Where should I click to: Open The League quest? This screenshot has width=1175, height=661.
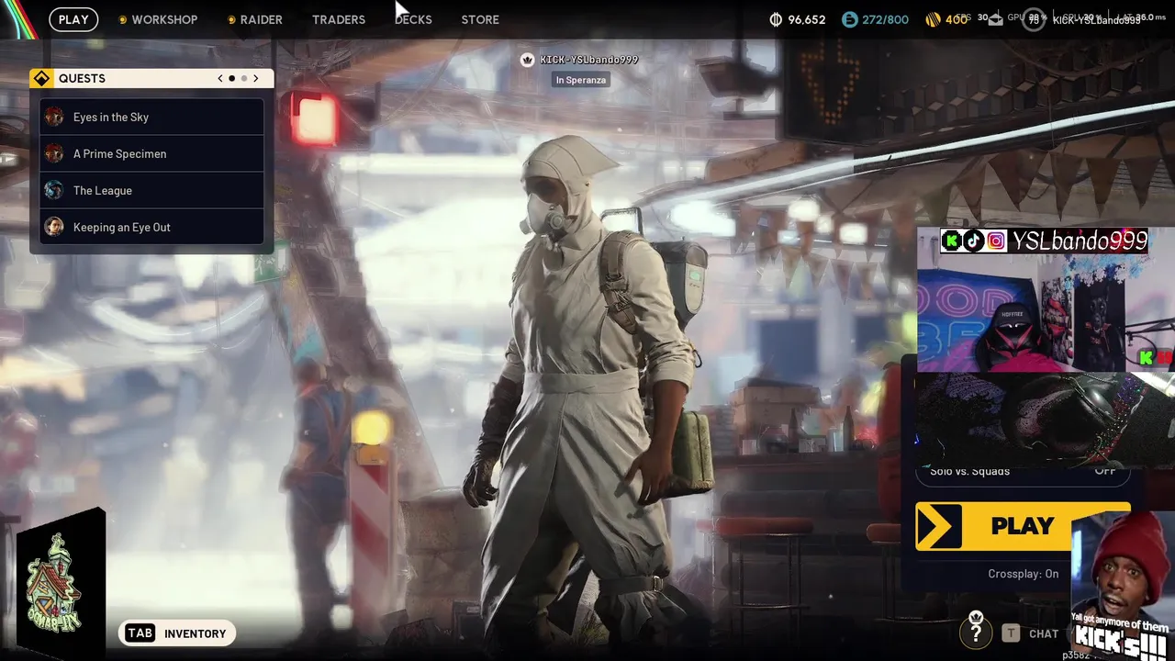click(x=151, y=190)
